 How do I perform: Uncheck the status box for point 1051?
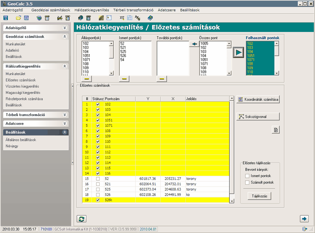coord(98,120)
